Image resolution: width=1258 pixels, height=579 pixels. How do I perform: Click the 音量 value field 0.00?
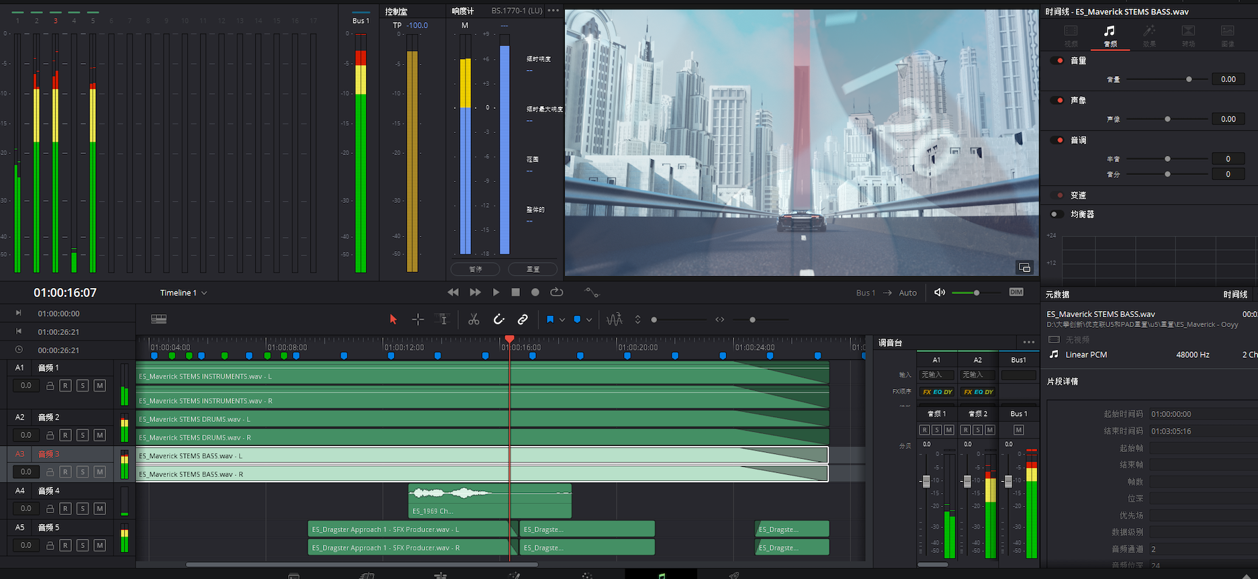click(1228, 79)
